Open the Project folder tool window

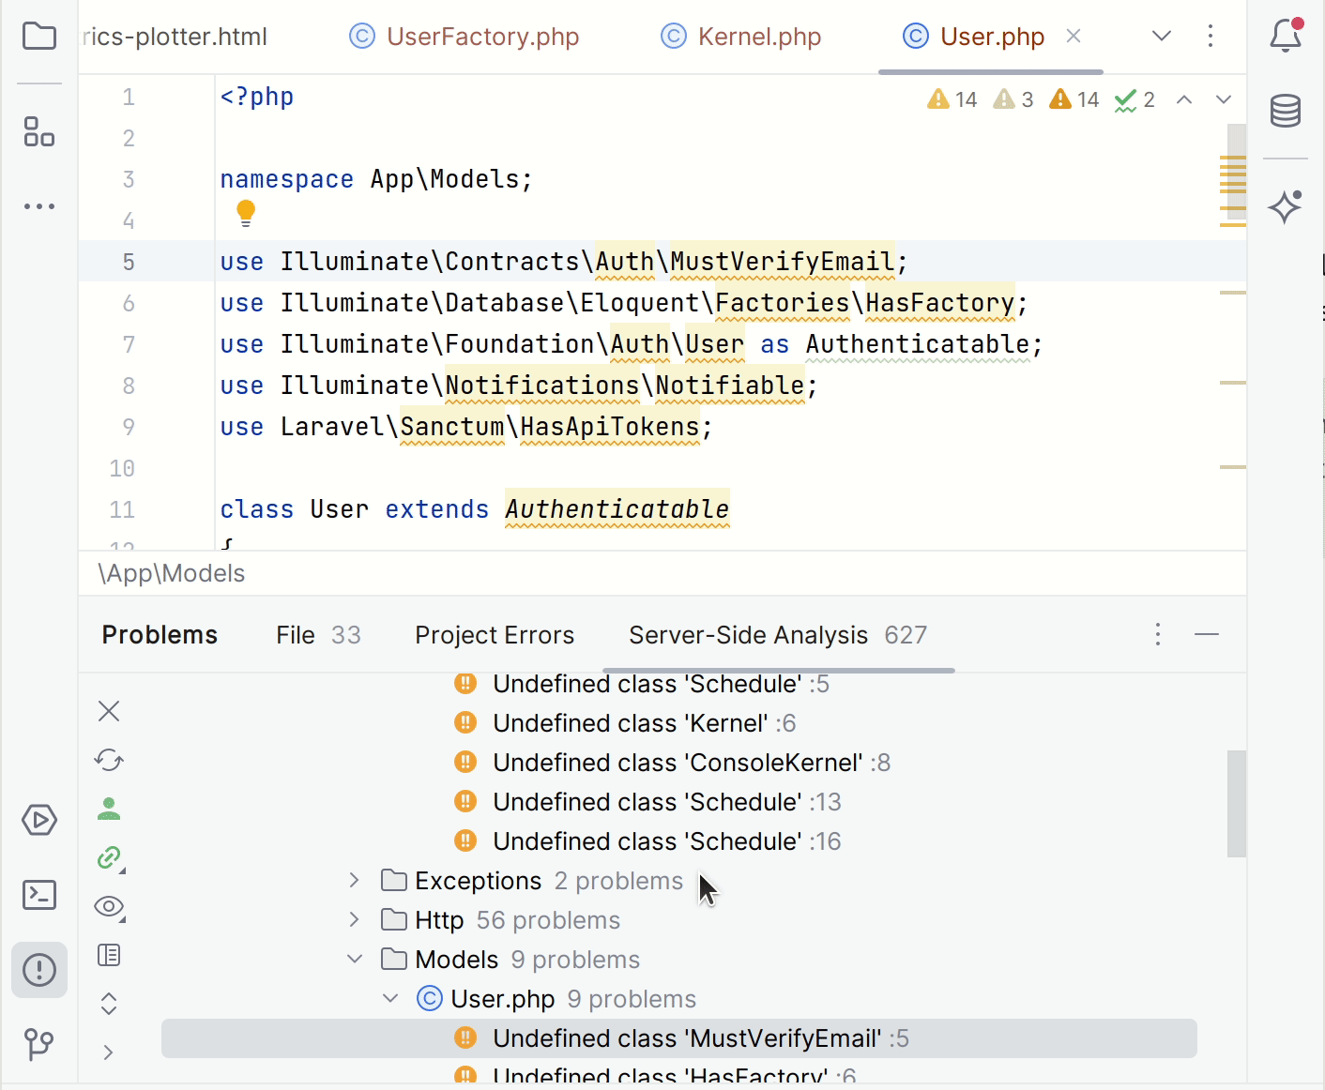(39, 36)
